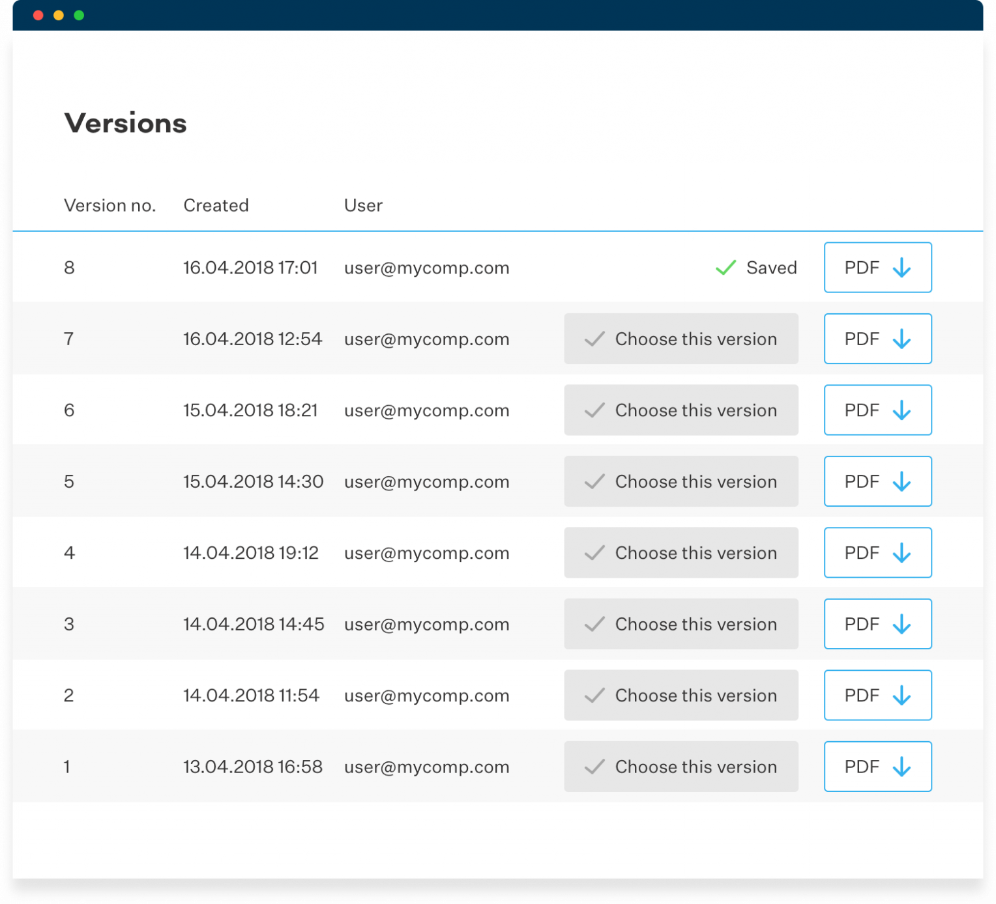Click the Version no. column header
This screenshot has width=996, height=904.
coord(110,206)
